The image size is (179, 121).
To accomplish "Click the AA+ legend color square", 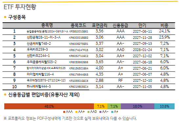I will tap(77, 112).
